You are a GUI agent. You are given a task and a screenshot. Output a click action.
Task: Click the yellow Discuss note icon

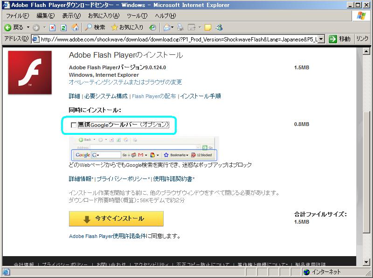coord(208,28)
